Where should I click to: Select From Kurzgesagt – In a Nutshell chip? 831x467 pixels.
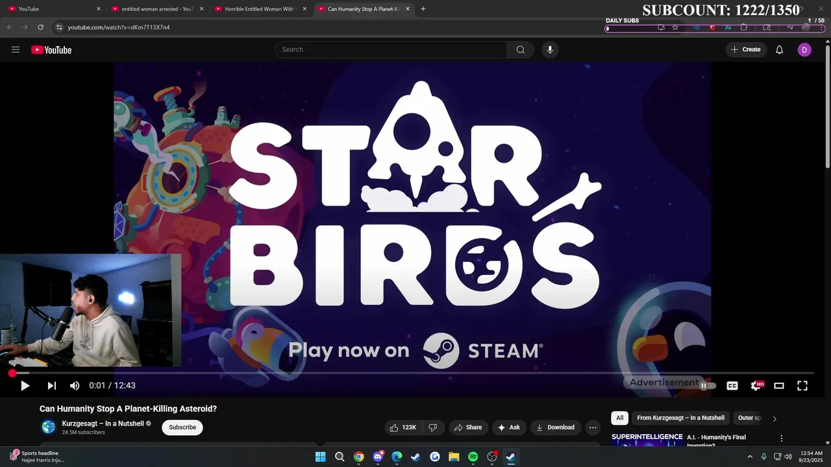[680, 418]
